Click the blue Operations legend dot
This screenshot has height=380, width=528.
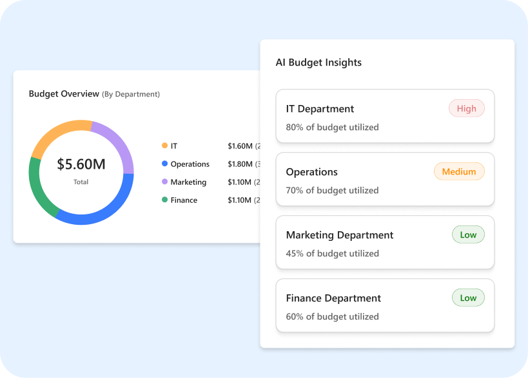(x=164, y=164)
